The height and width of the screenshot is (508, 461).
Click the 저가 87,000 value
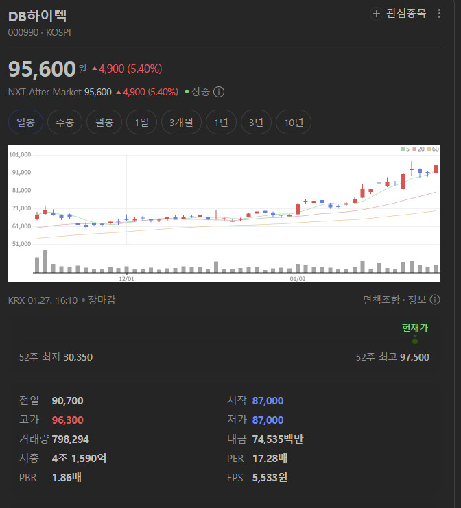(x=268, y=420)
